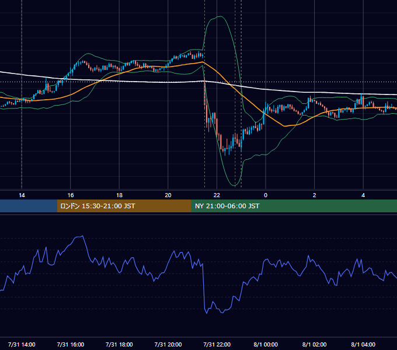Click the 7/31 22:00 time label

[217, 344]
